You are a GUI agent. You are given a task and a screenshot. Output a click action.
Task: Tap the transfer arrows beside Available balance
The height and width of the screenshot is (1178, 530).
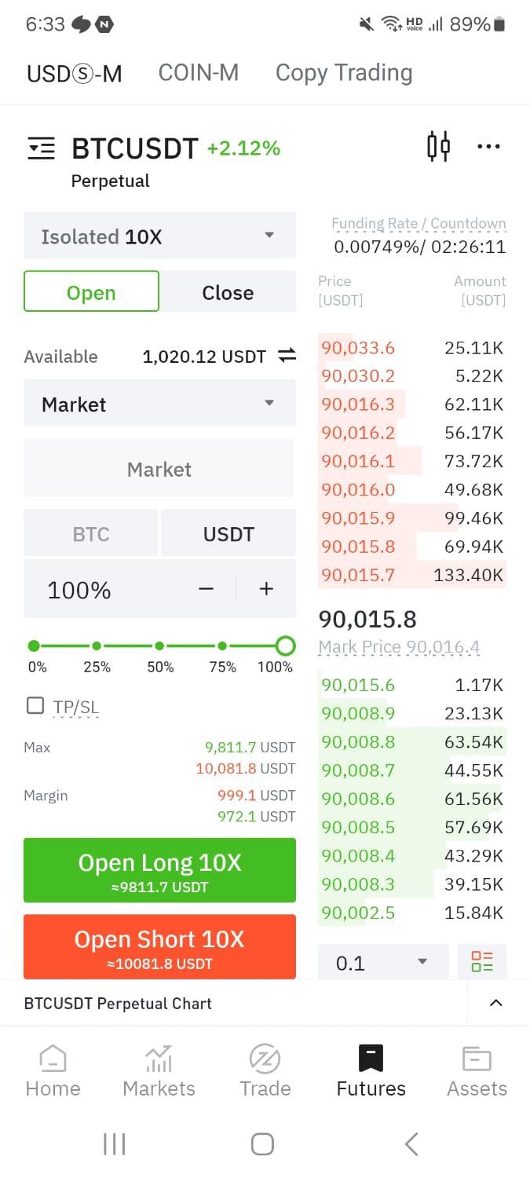point(287,357)
